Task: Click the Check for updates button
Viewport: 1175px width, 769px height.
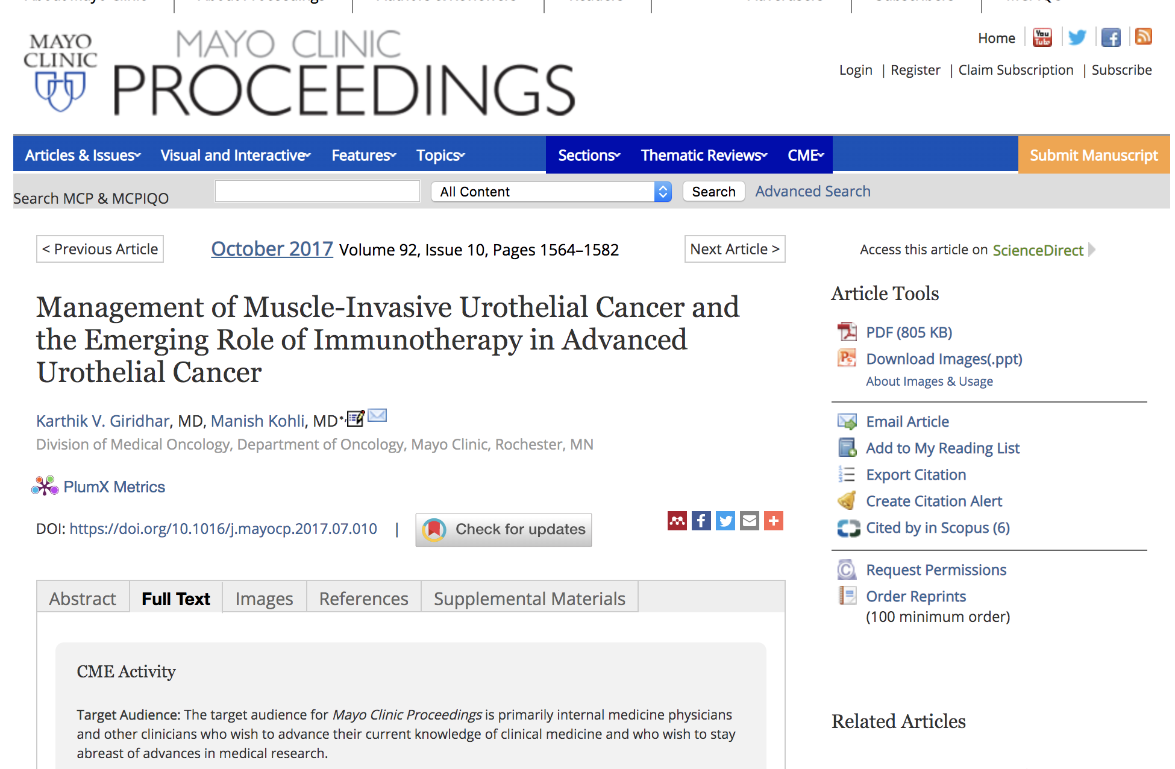Action: 504,530
